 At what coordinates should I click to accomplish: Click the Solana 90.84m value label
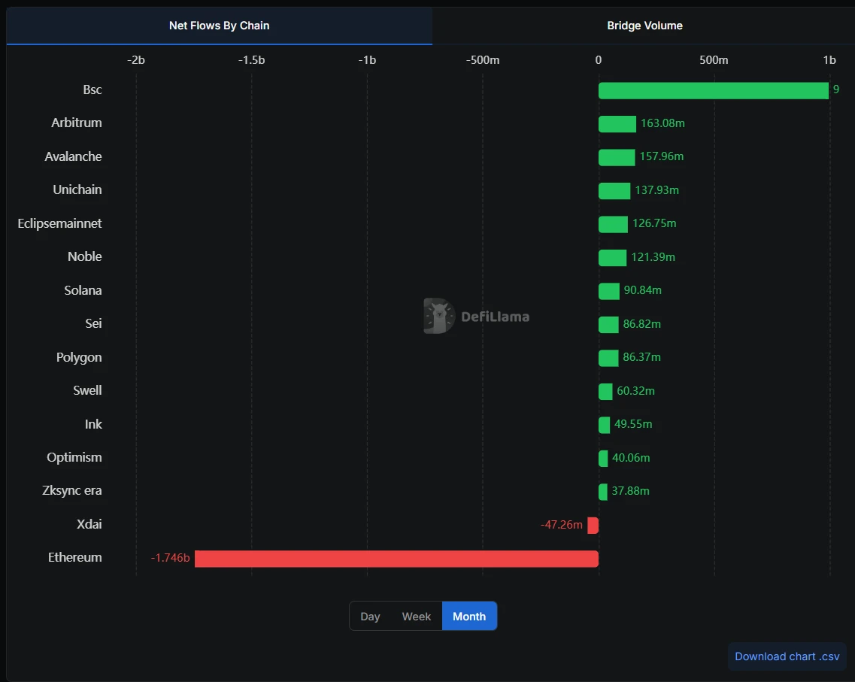pyautogui.click(x=642, y=290)
